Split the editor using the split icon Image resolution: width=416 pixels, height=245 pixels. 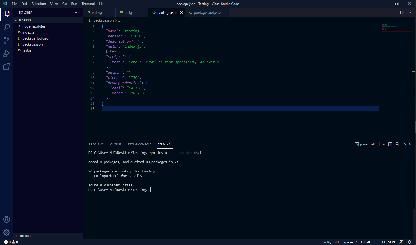tap(402, 12)
